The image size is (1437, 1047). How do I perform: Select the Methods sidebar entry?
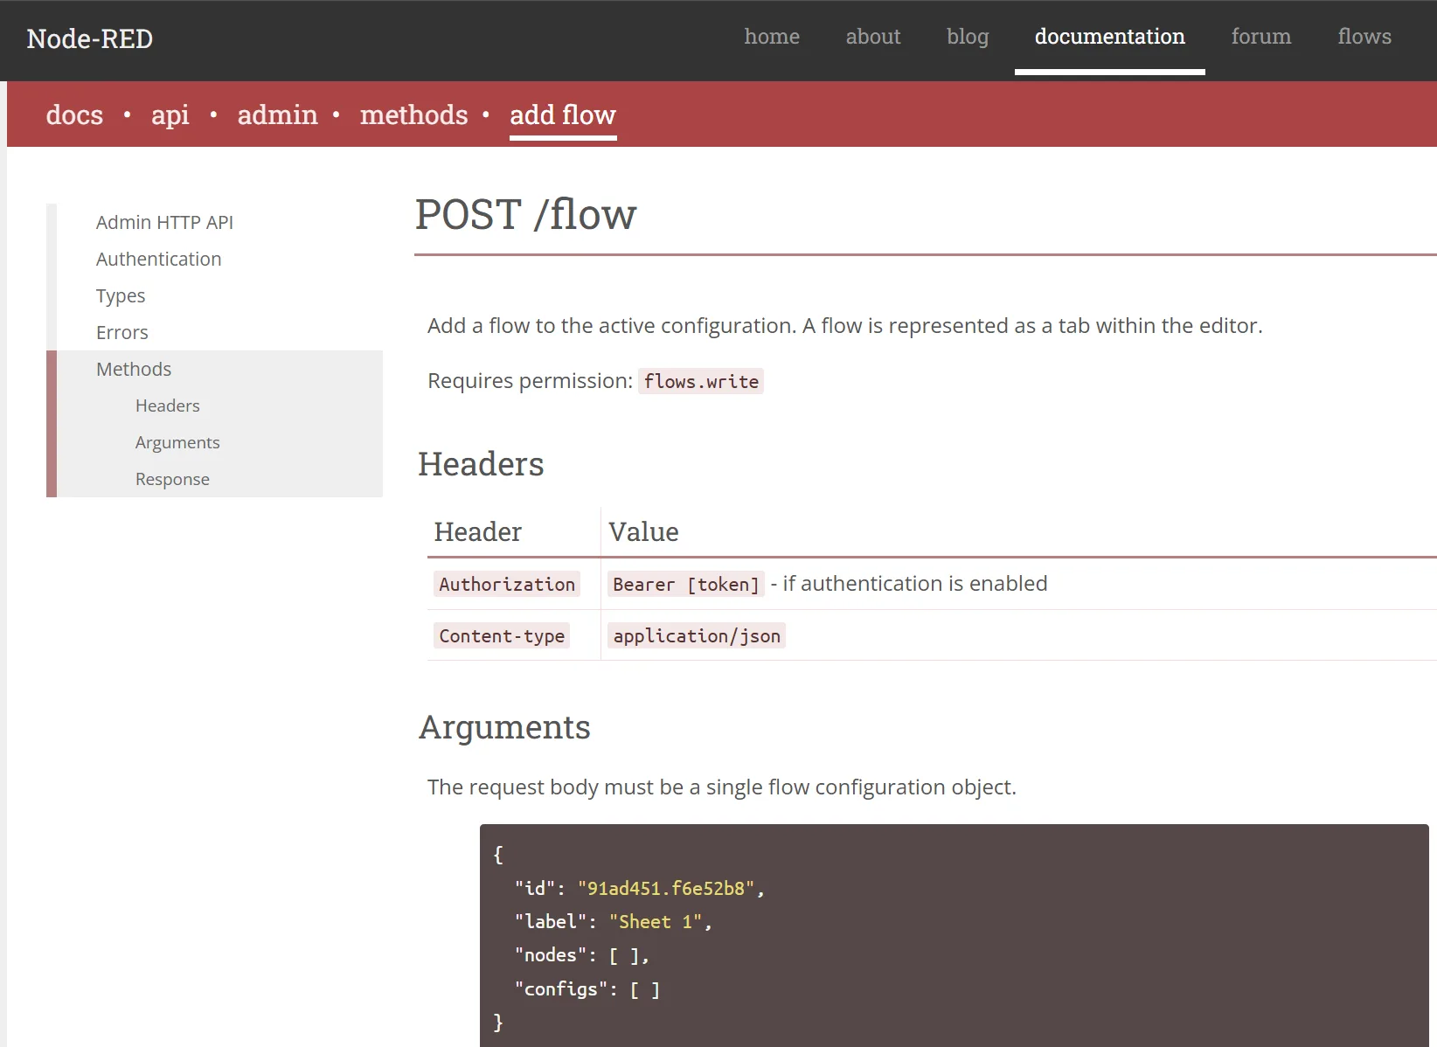(x=134, y=369)
